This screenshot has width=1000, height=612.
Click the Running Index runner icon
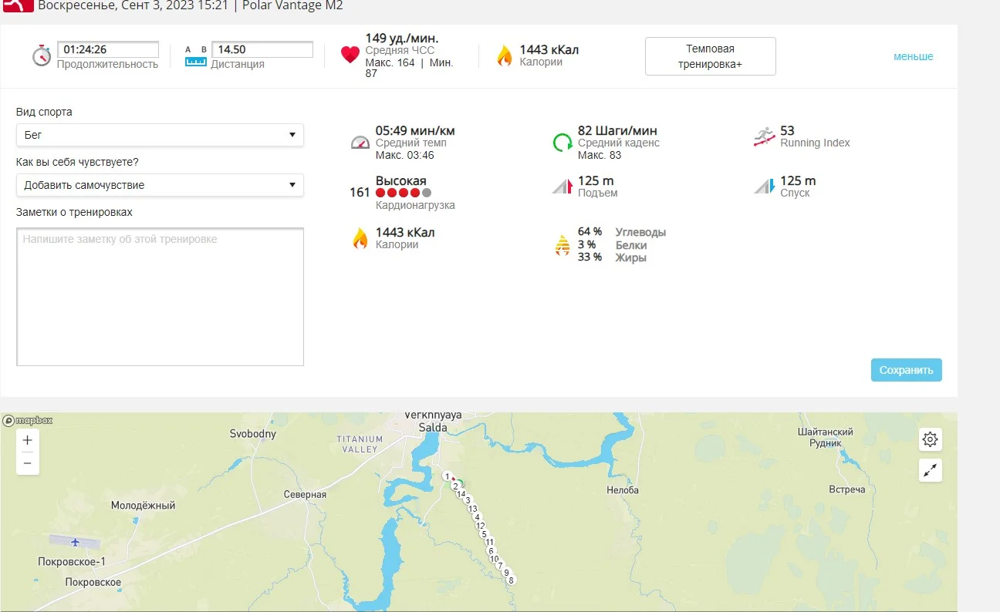click(x=764, y=137)
